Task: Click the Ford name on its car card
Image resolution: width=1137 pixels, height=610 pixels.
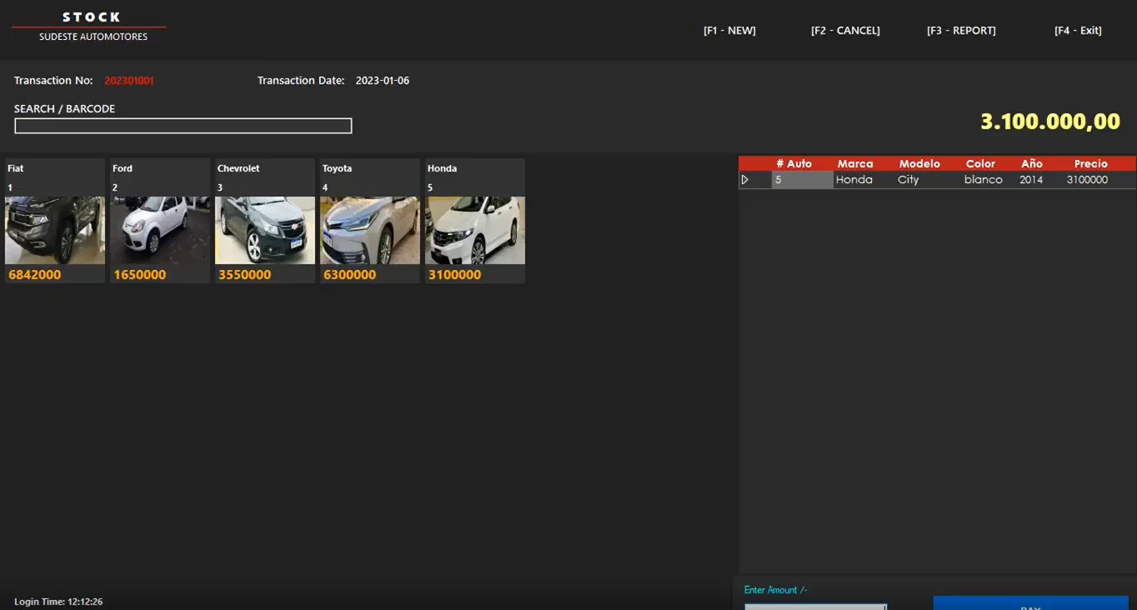Action: click(123, 168)
